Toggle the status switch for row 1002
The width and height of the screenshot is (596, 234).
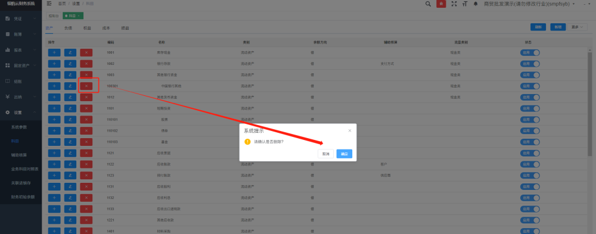530,64
